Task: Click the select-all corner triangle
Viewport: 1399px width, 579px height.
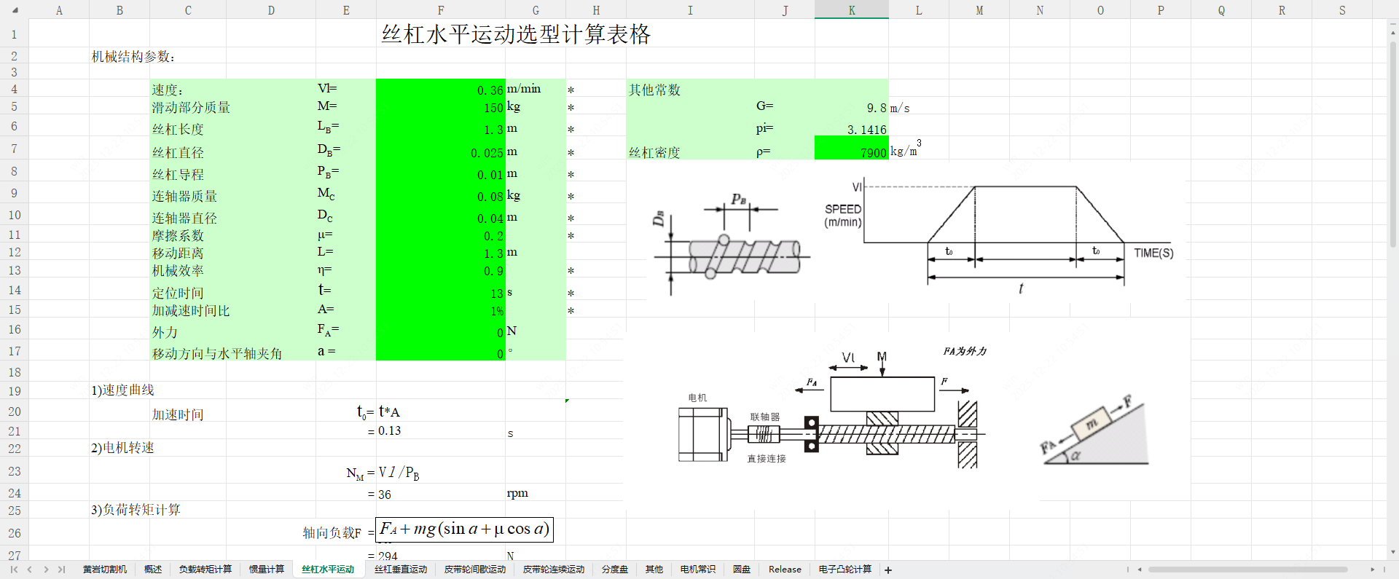Action: pos(15,10)
